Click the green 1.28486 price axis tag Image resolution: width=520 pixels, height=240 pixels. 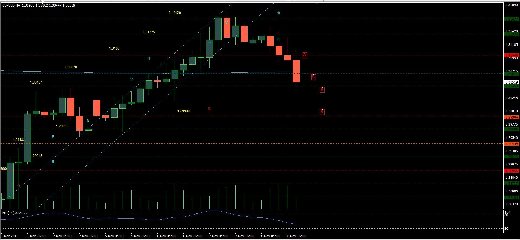point(511,198)
